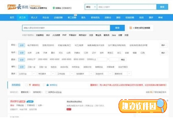Screen dimensions: 173x118
Task: Click the blue 搜索 button in the header
Action: click(162, 7)
